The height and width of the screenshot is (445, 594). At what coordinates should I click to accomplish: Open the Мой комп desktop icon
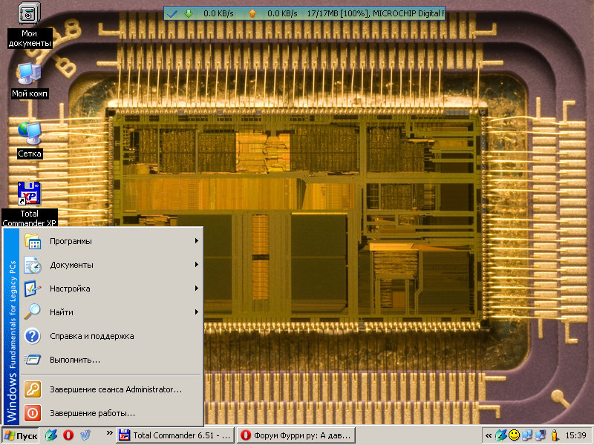[x=29, y=73]
